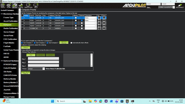Click the Mag 3 progress bar
185x104 pixels.
43,65
